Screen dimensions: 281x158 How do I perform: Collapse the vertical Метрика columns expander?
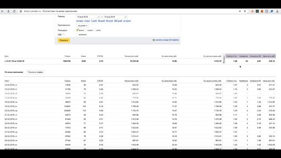click(224, 59)
